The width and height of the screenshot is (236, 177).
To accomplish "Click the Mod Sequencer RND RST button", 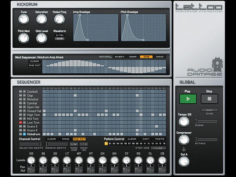I will click(35, 66).
